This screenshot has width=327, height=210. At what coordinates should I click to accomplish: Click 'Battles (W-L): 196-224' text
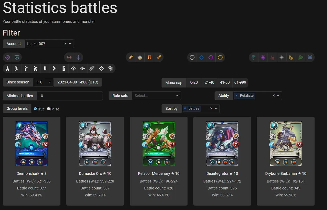(x=159, y=181)
